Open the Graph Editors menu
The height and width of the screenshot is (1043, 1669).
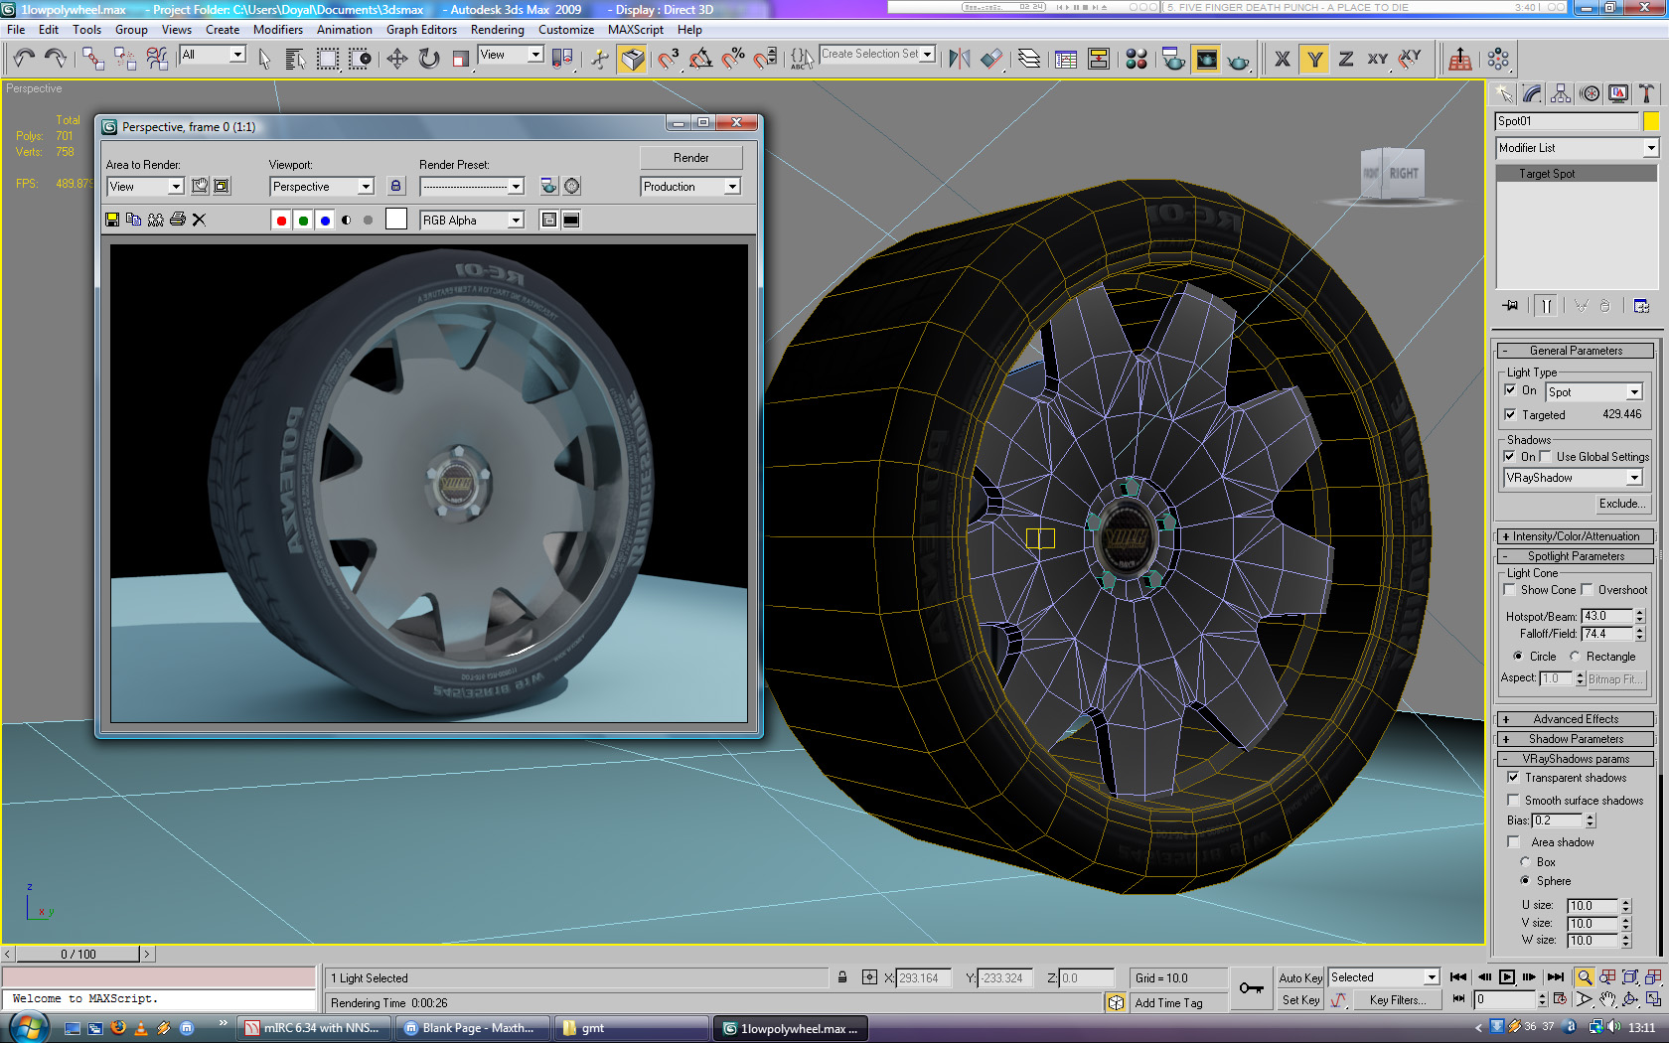(421, 30)
